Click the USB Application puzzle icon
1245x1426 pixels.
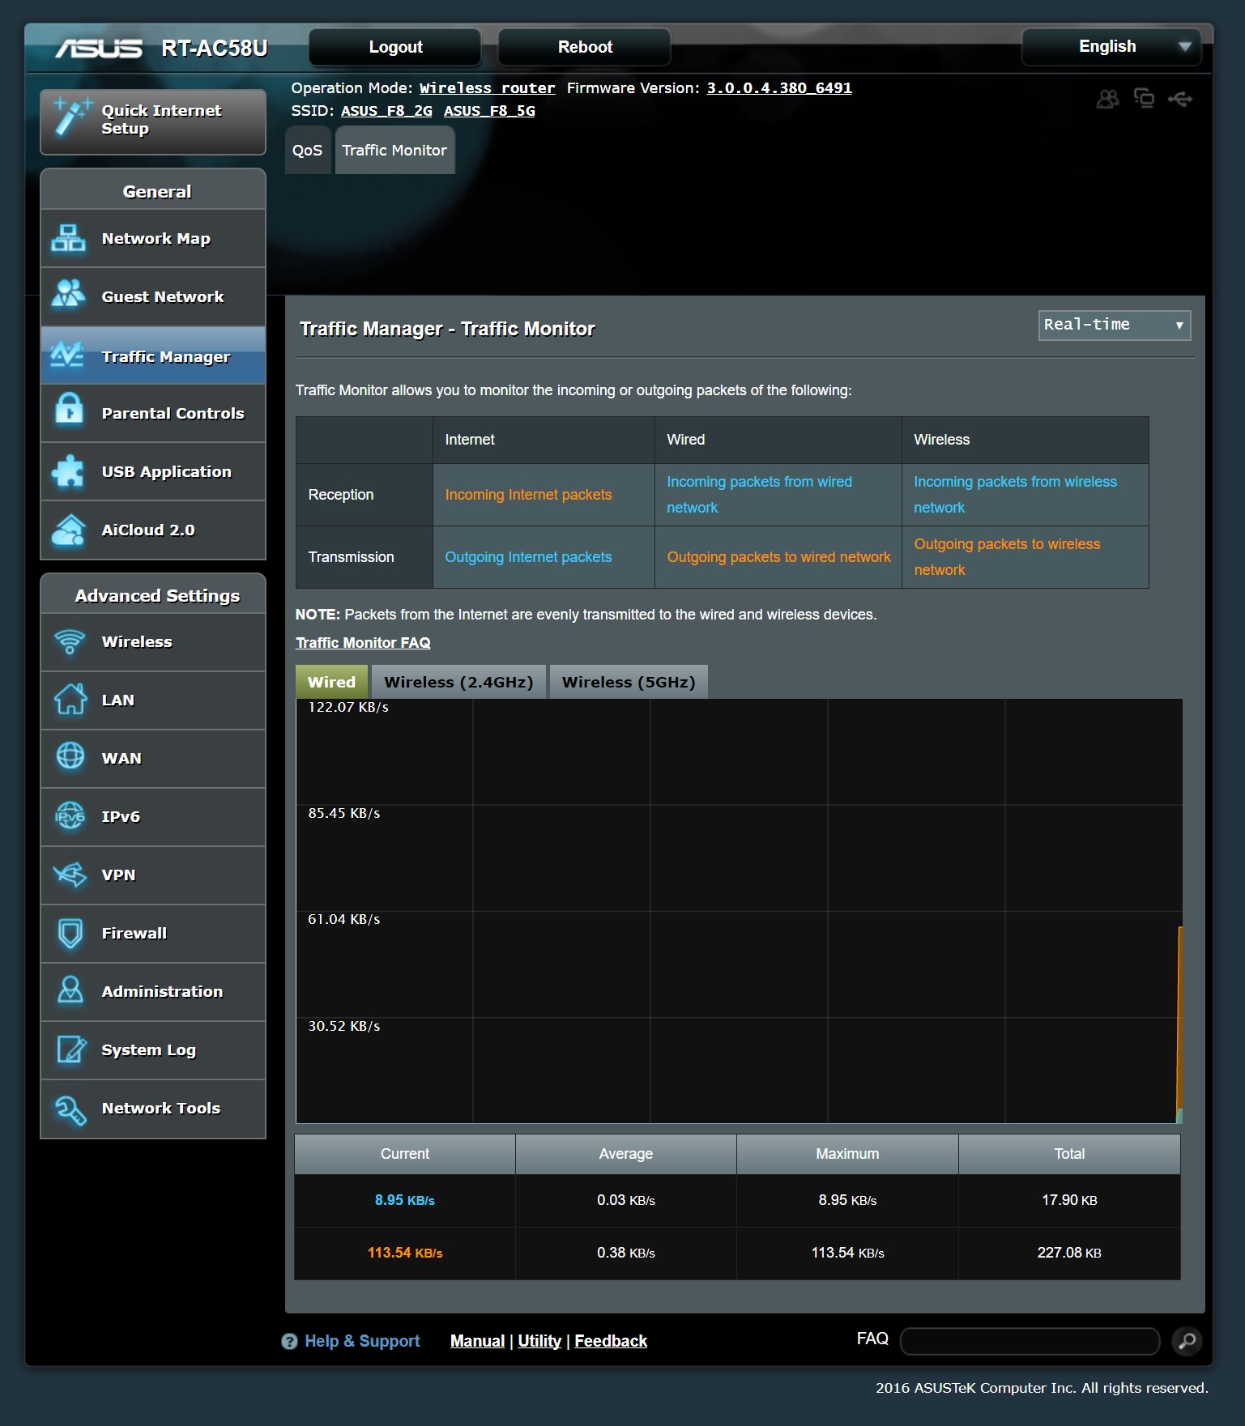pos(68,470)
